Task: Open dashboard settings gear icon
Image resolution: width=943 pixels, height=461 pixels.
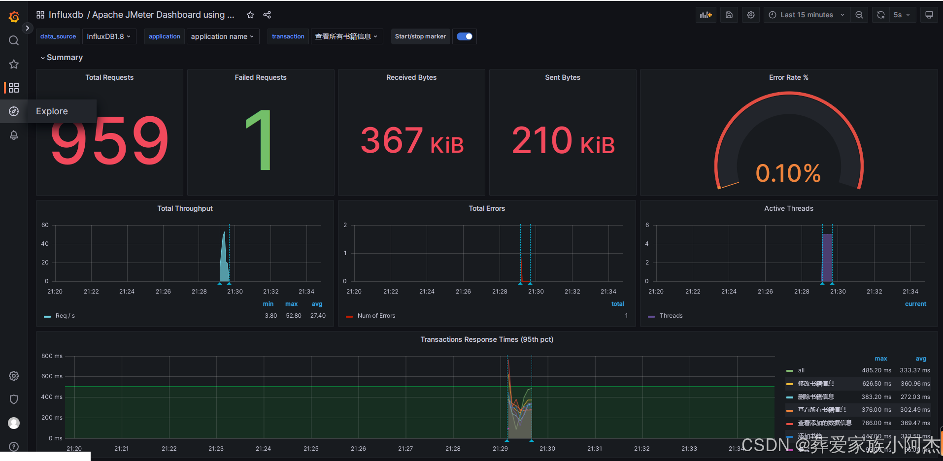Action: (750, 15)
